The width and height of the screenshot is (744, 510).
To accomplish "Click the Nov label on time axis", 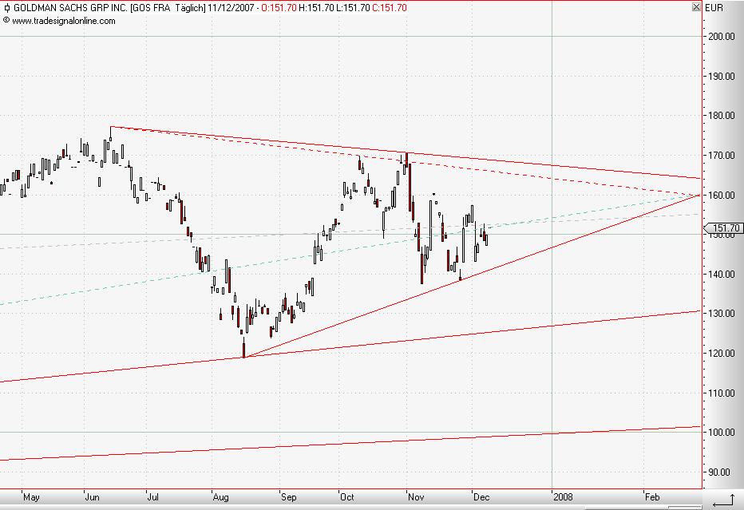I will pyautogui.click(x=416, y=497).
